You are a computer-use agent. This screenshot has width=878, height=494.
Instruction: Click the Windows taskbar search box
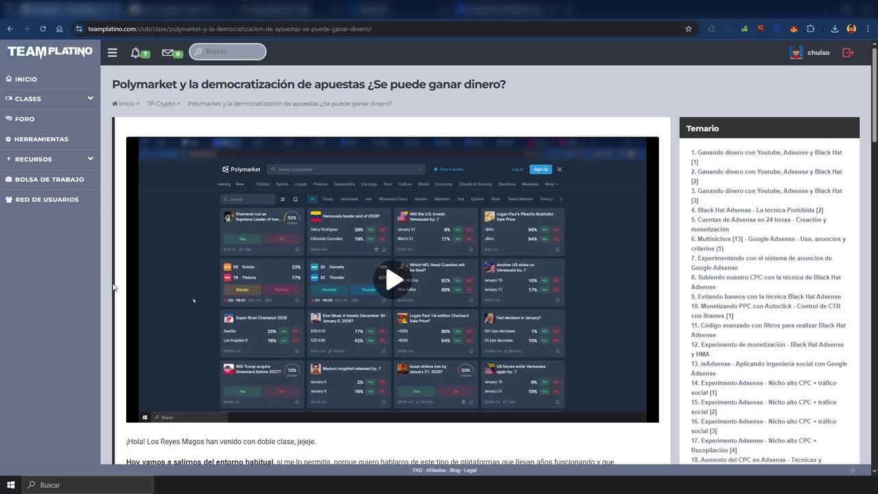pos(88,485)
